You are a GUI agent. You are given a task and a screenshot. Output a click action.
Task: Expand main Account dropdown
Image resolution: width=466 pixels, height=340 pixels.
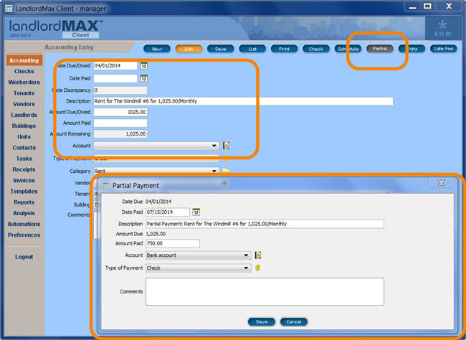click(214, 146)
